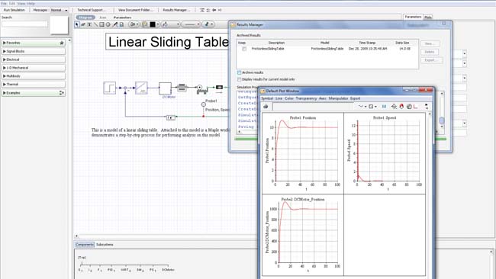Click the inertia coupling block in diagram

182,88
